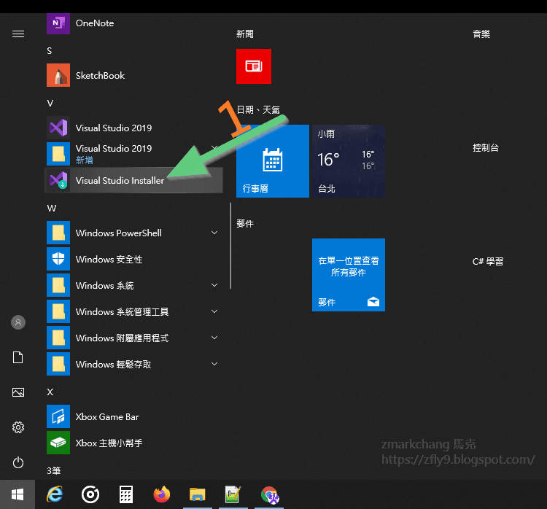Open the OneNote app icon
Screen dimensions: 547x509
(x=58, y=23)
